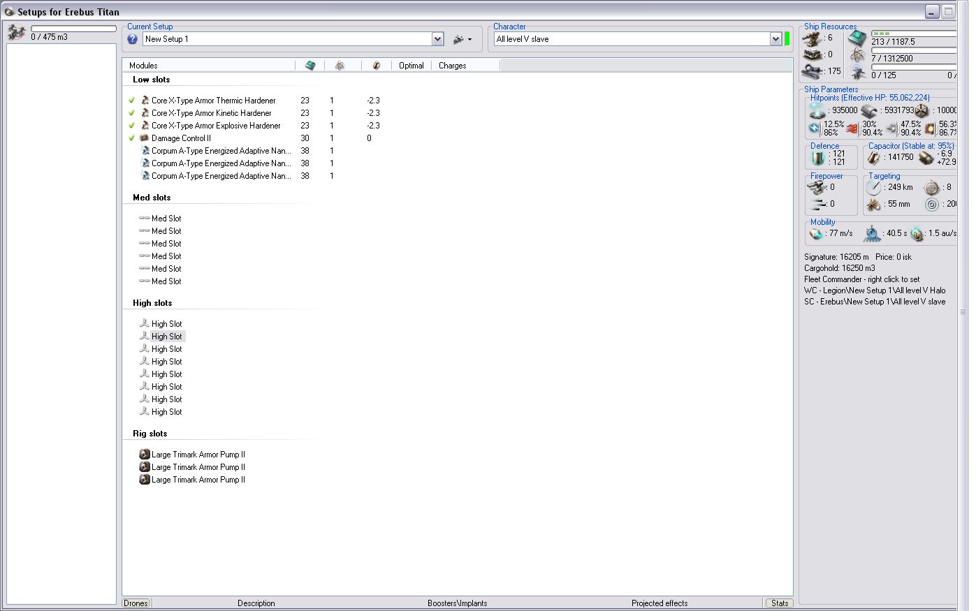This screenshot has height=611, width=976.
Task: Click the thermal resistance flame icon
Action: click(853, 128)
